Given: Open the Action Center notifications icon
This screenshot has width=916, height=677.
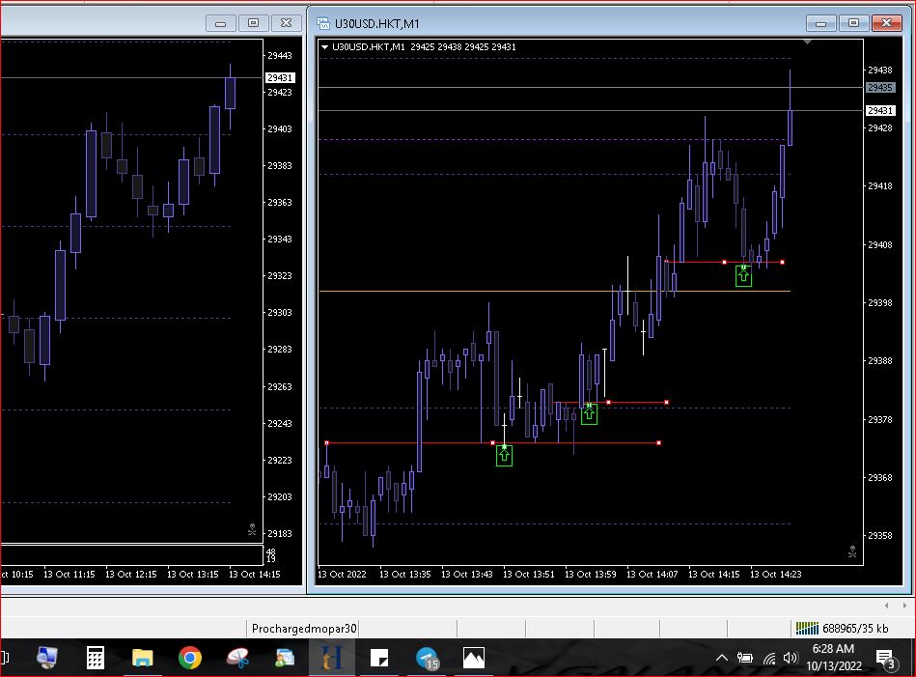Looking at the screenshot, I should pyautogui.click(x=886, y=659).
